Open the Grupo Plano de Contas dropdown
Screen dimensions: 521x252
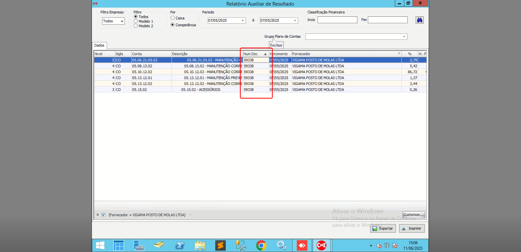pos(404,37)
